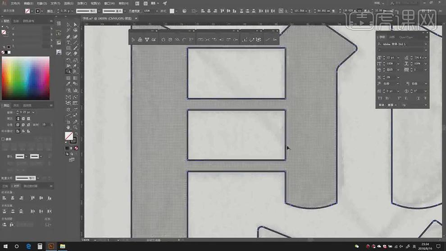
Task: Select the Shape Builder tool
Action: 68,72
